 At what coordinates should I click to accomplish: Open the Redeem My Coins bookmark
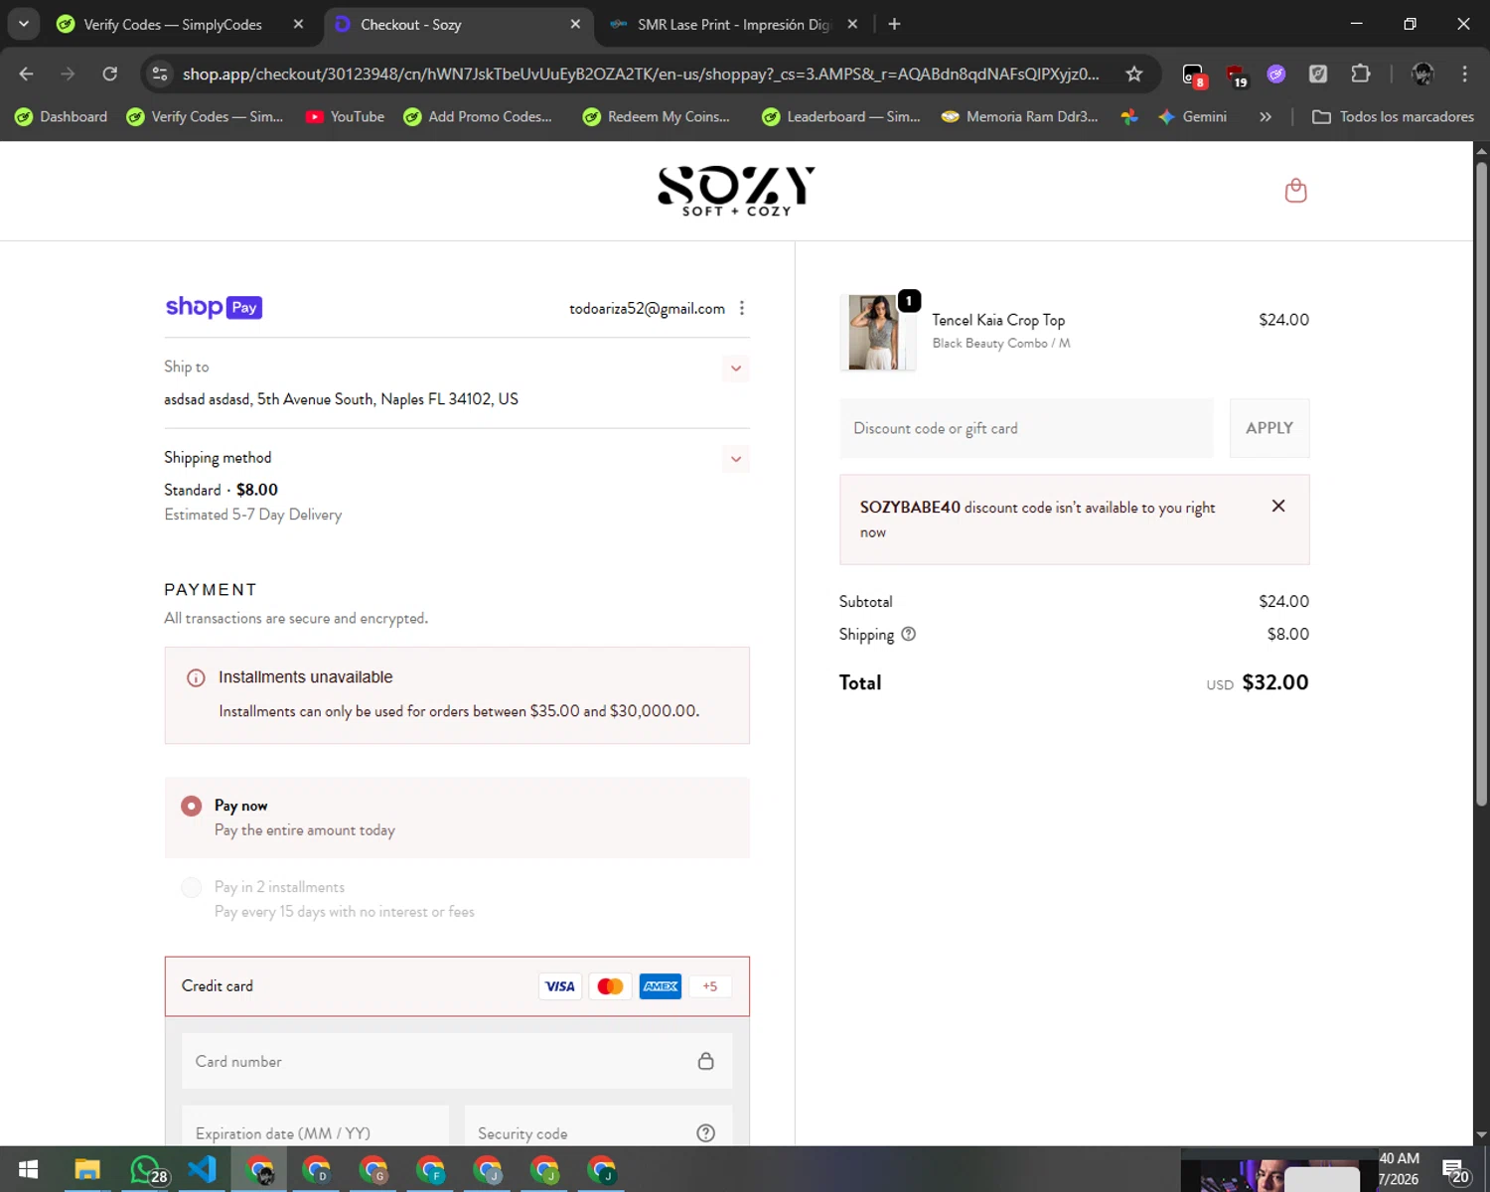click(657, 116)
